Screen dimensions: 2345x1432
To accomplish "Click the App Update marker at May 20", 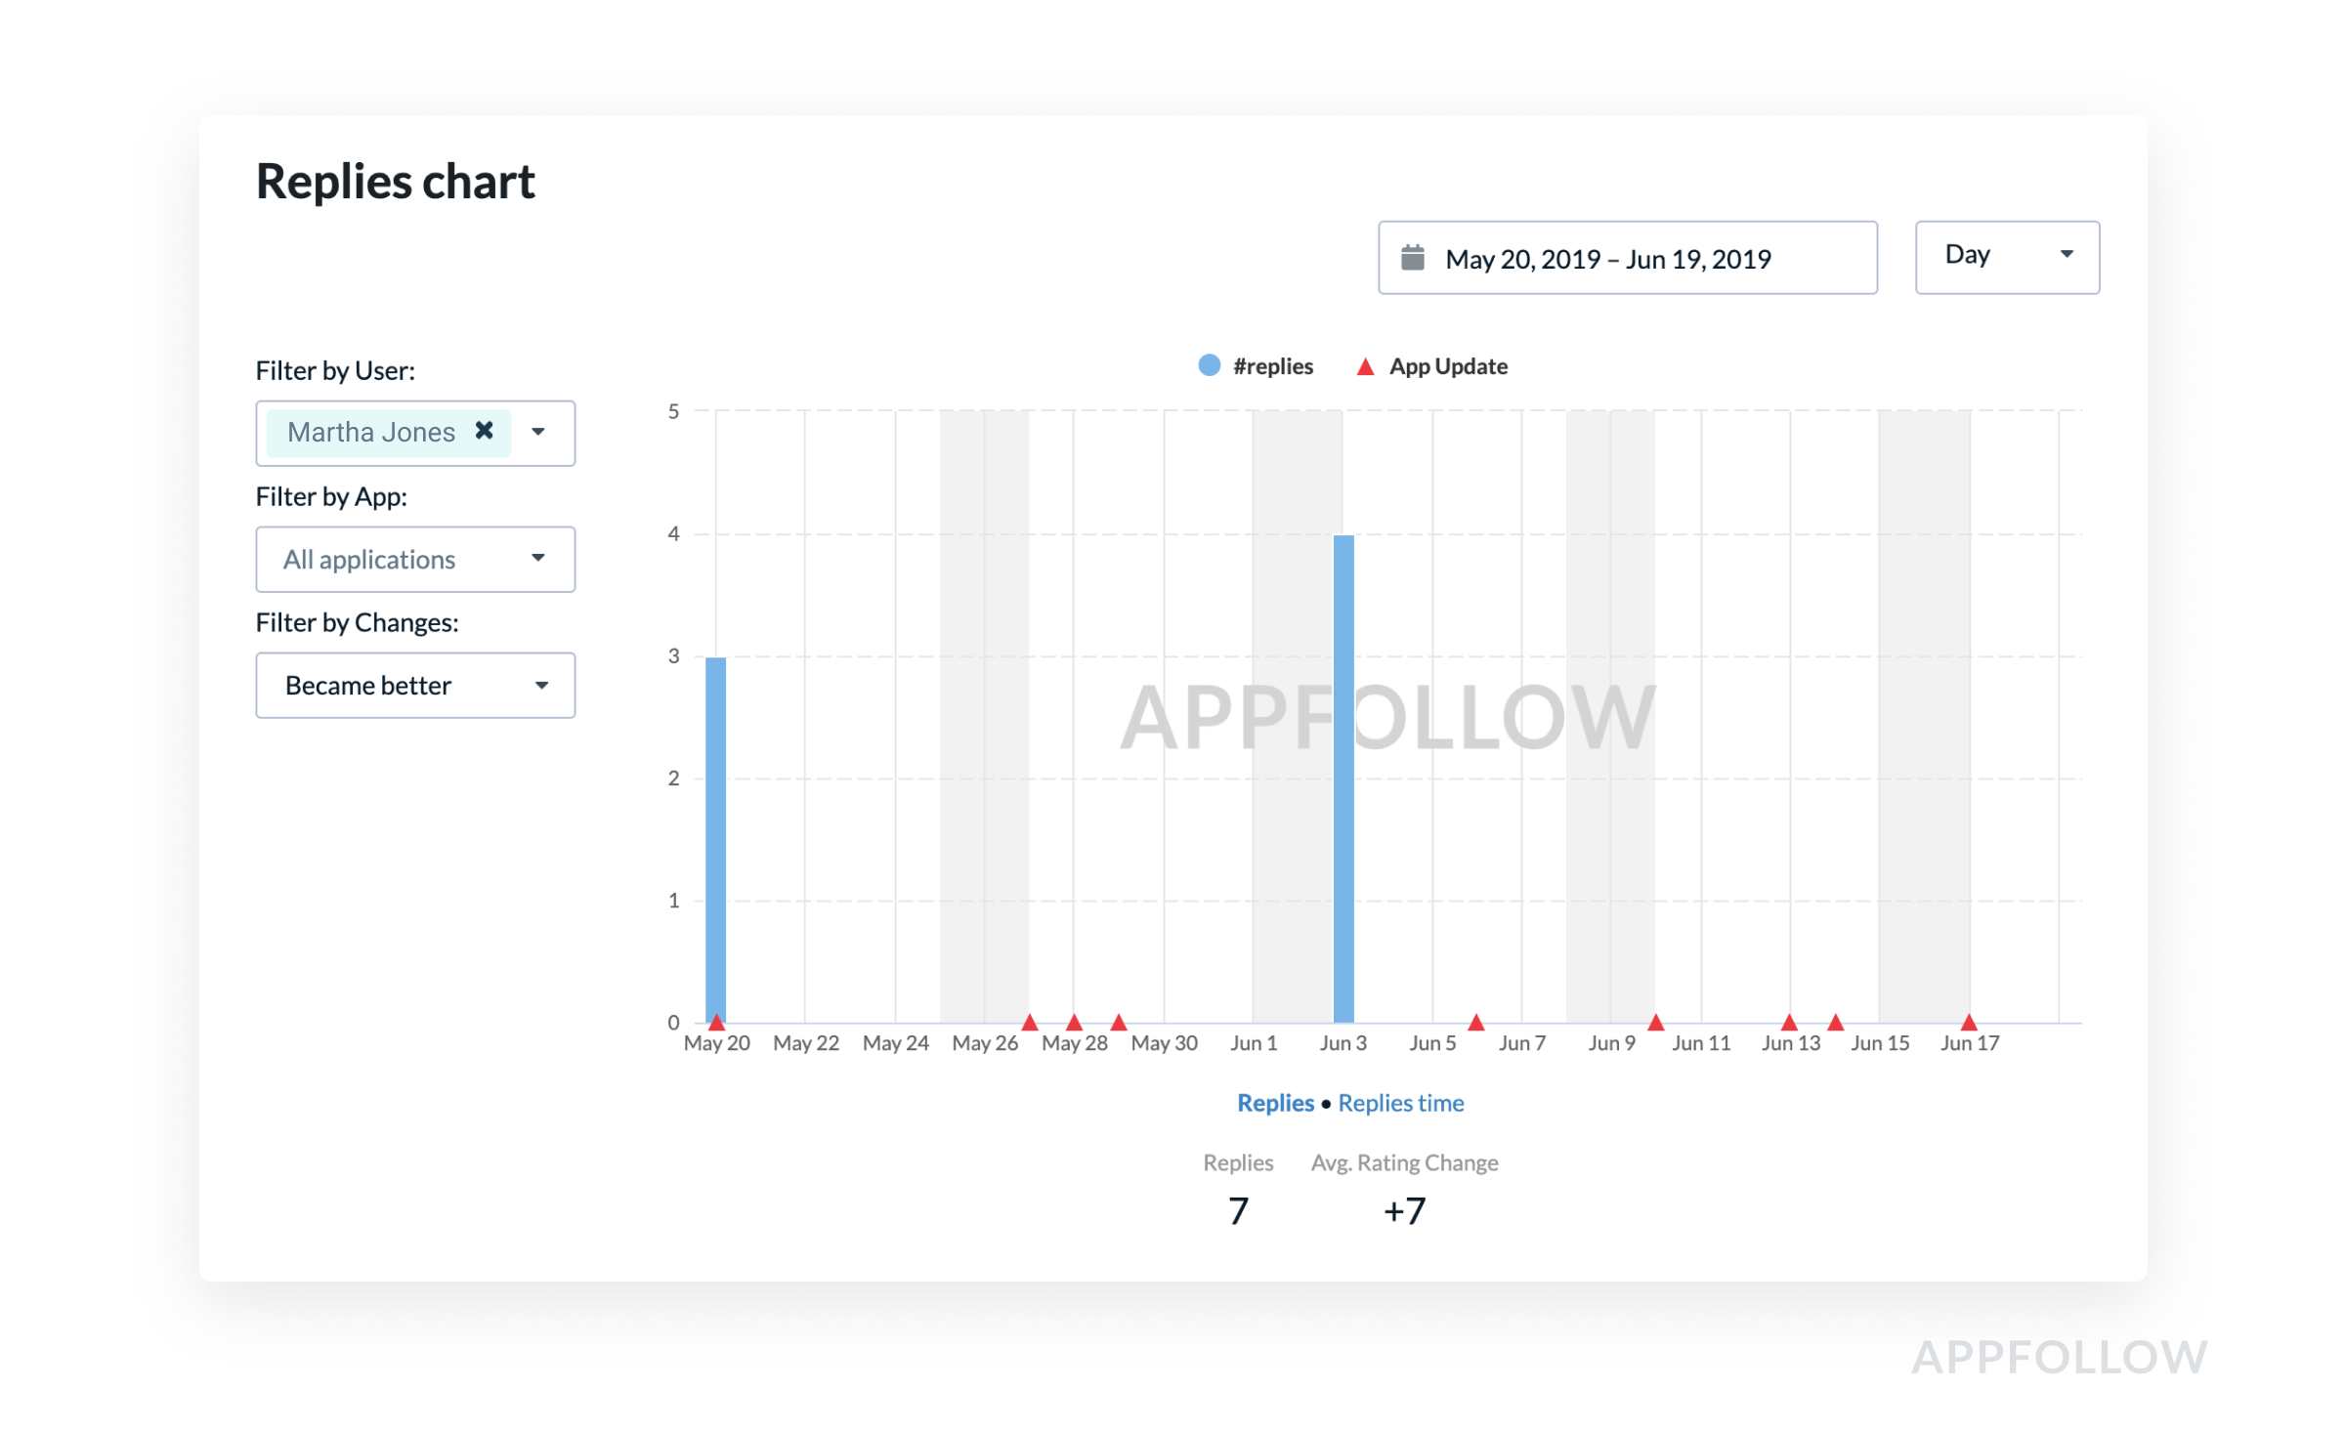I will click(x=716, y=1022).
